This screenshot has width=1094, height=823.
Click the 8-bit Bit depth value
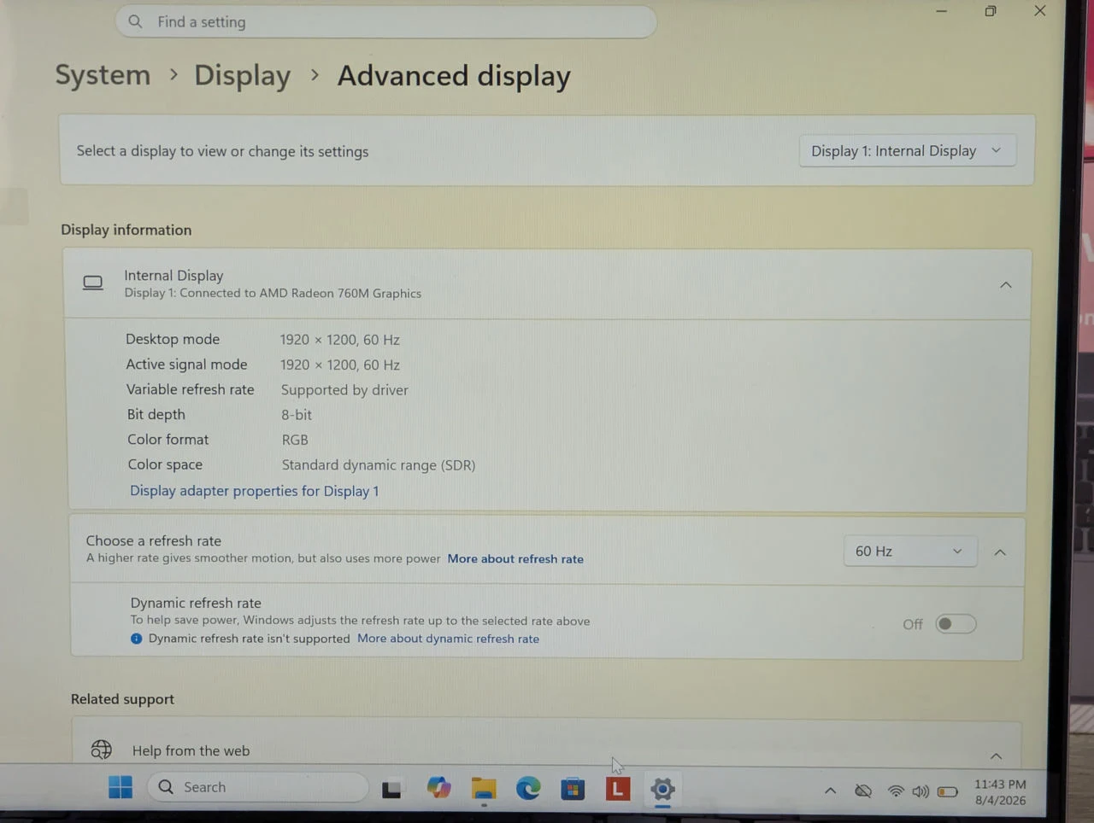click(x=297, y=415)
